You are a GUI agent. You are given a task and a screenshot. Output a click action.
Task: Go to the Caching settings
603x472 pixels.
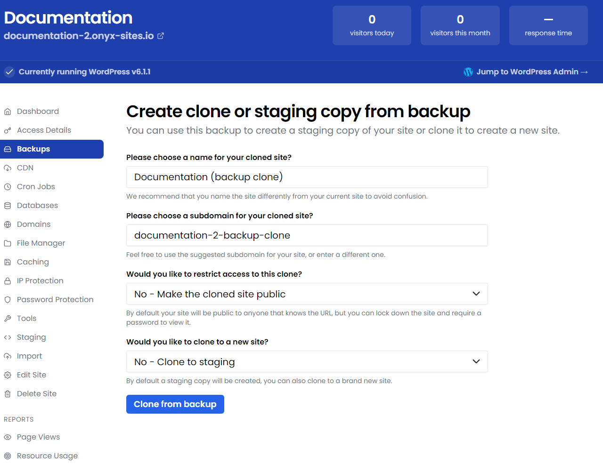pyautogui.click(x=52, y=262)
